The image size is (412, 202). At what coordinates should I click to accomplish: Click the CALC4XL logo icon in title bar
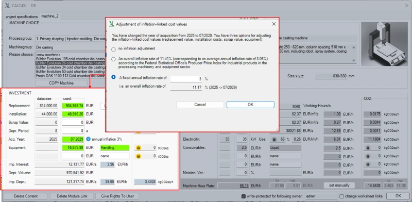coord(7,6)
